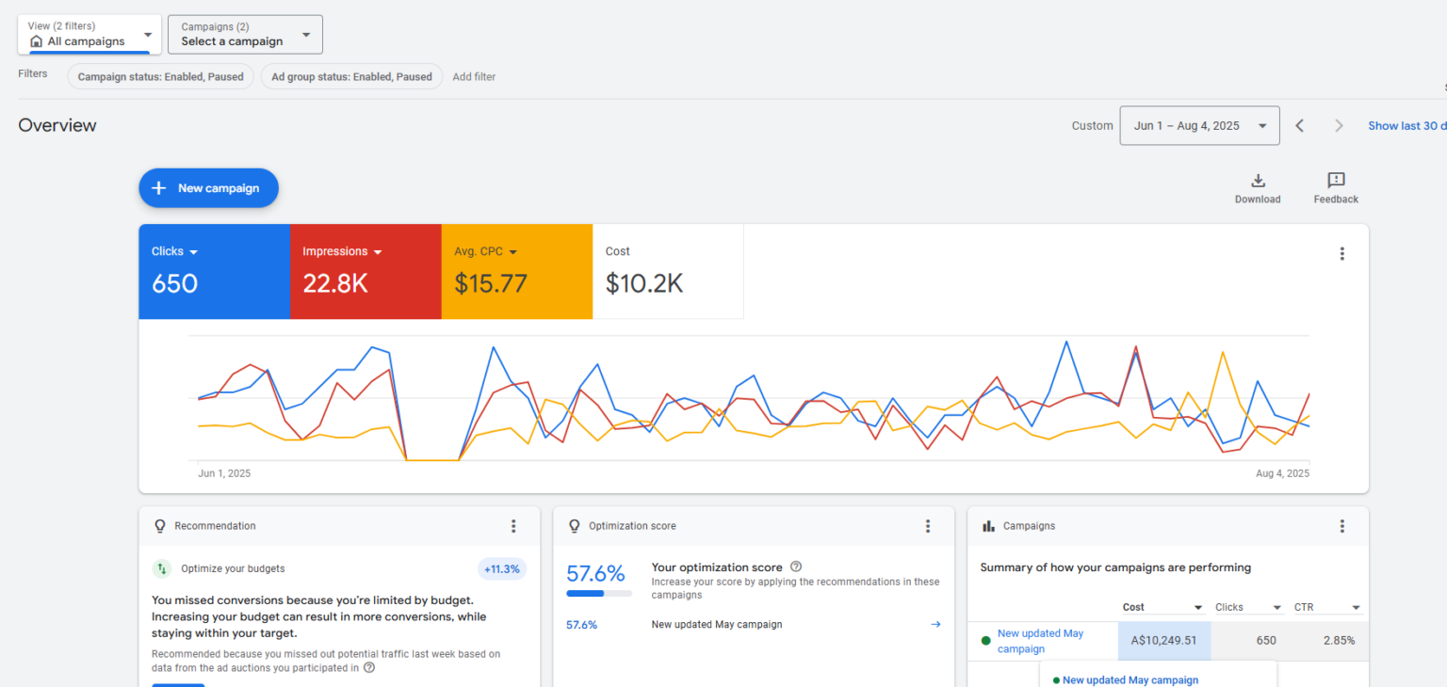Image resolution: width=1447 pixels, height=687 pixels.
Task: Open Optimization score card three-dot menu
Action: click(927, 526)
